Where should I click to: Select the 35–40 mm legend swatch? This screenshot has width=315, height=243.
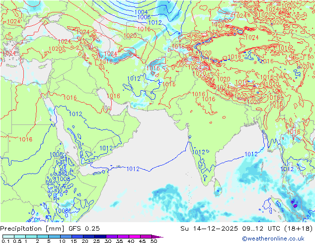123,237
